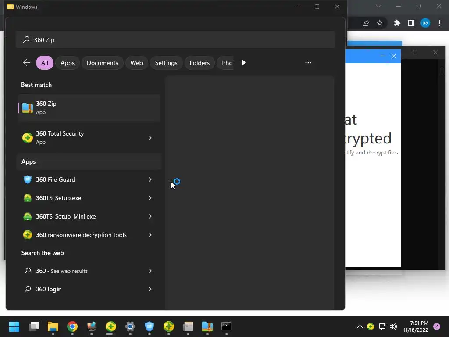Viewport: 449px width, 337px height.
Task: Open second 360 Total Security taskbar icon
Action: point(168,326)
